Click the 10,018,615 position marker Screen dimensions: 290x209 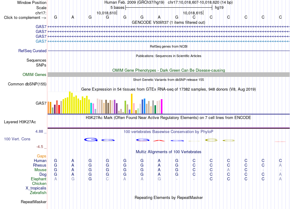tap(193, 13)
